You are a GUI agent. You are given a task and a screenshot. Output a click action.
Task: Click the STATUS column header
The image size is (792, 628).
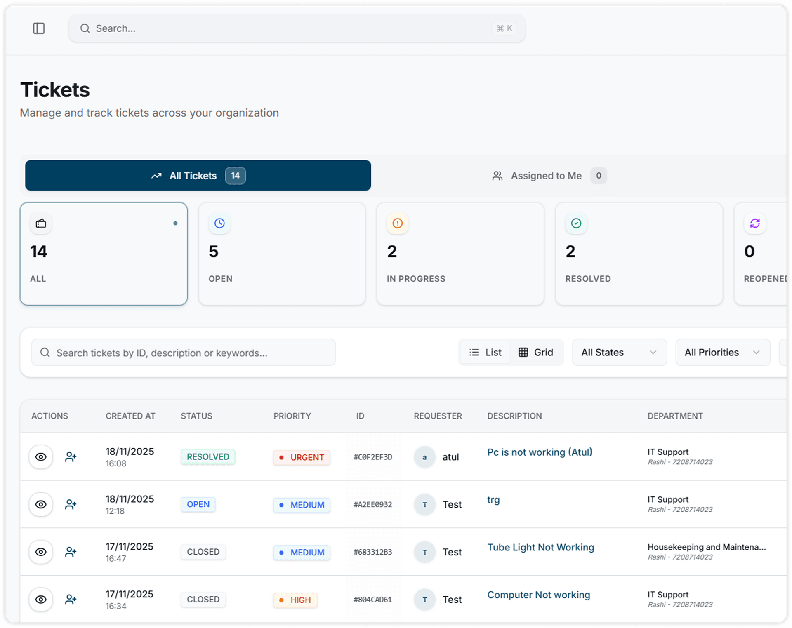196,416
